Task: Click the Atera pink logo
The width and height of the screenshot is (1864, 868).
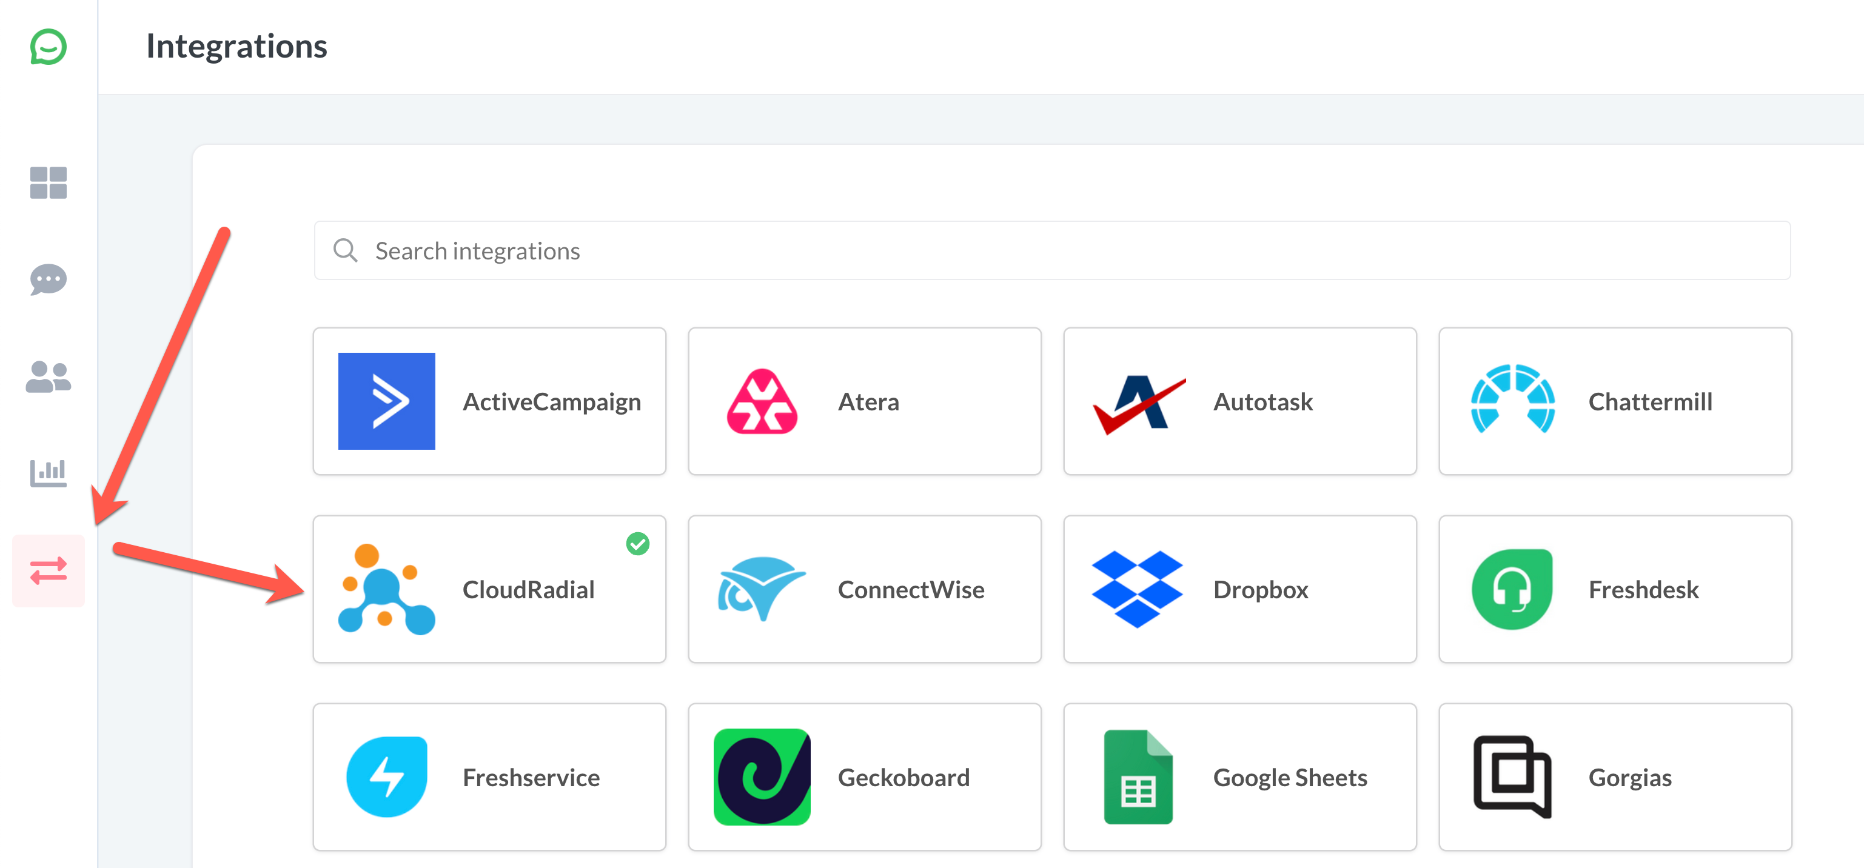Action: (762, 401)
